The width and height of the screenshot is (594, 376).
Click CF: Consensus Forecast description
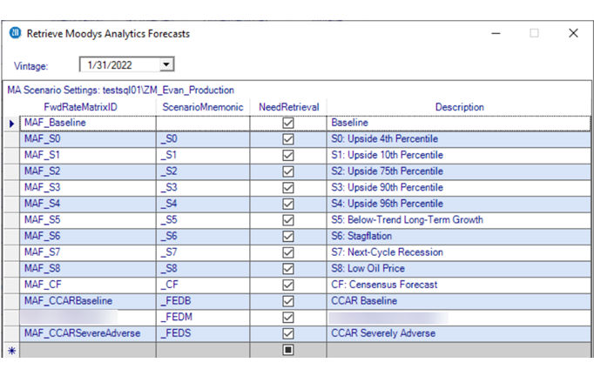tap(459, 285)
